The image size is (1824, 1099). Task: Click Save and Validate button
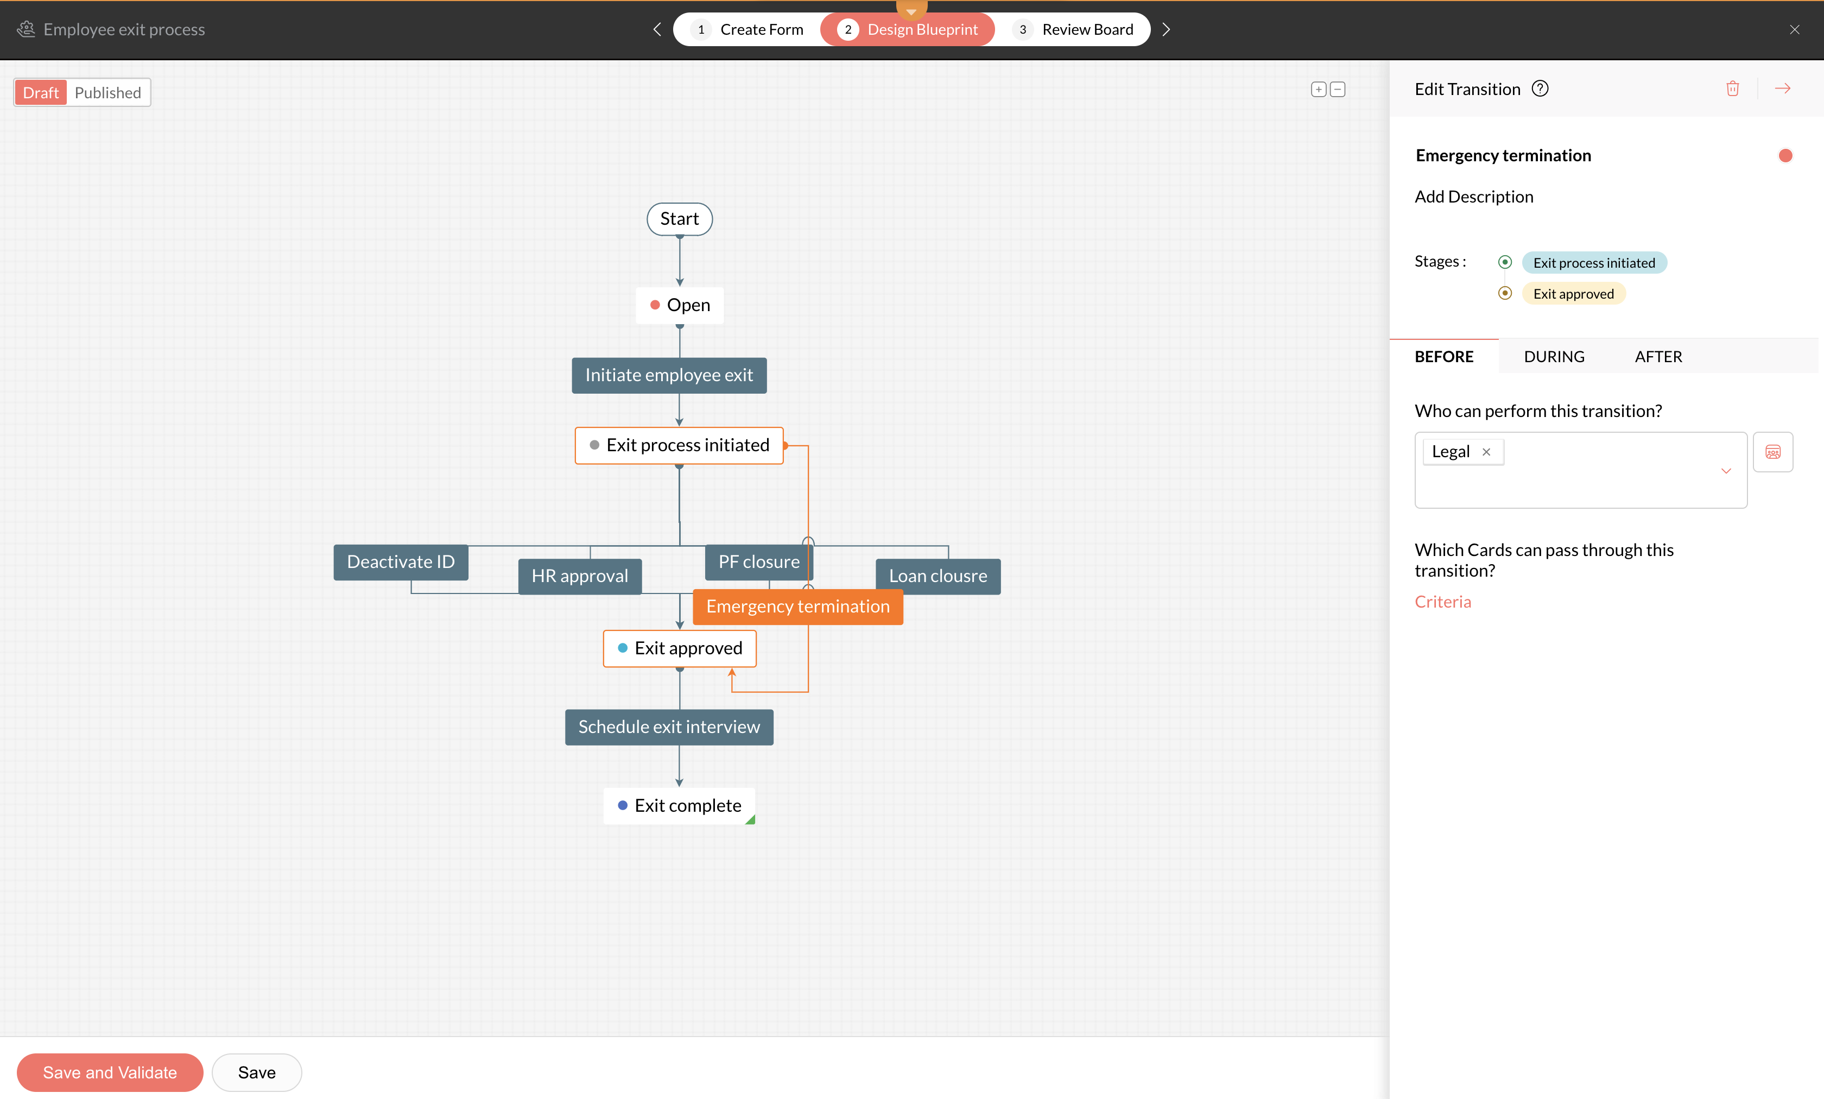(x=110, y=1072)
